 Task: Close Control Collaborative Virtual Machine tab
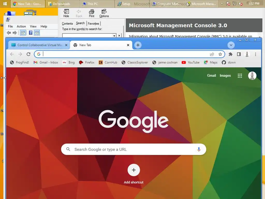point(66,45)
